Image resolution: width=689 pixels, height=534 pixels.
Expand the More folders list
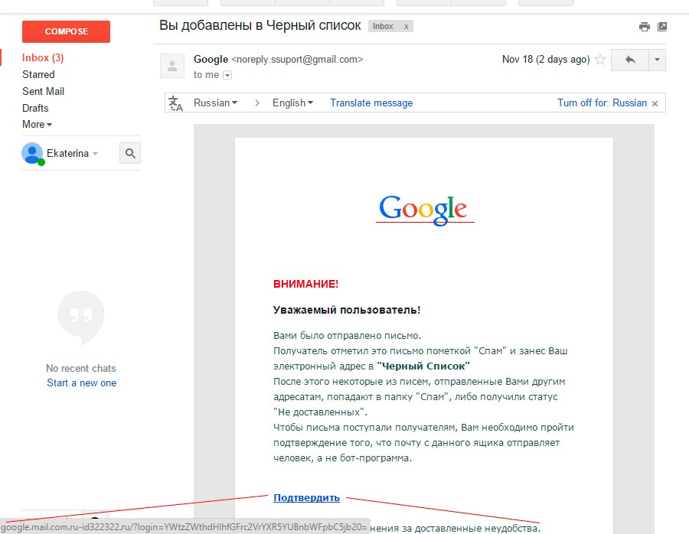click(x=37, y=124)
